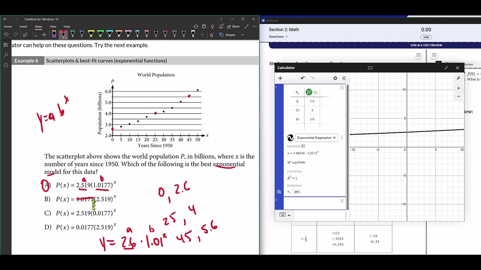The width and height of the screenshot is (481, 270).
Task: Pick the purple eraser tool
Action: click(x=54, y=34)
